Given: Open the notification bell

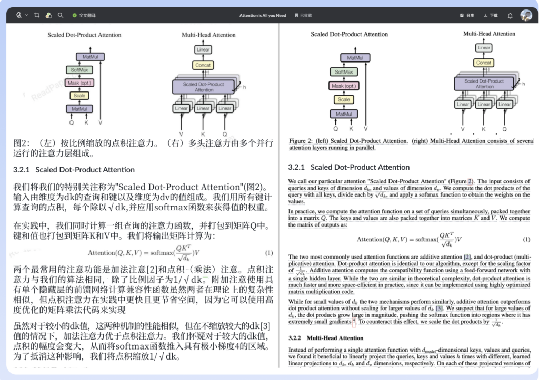Looking at the screenshot, I should click(x=510, y=15).
